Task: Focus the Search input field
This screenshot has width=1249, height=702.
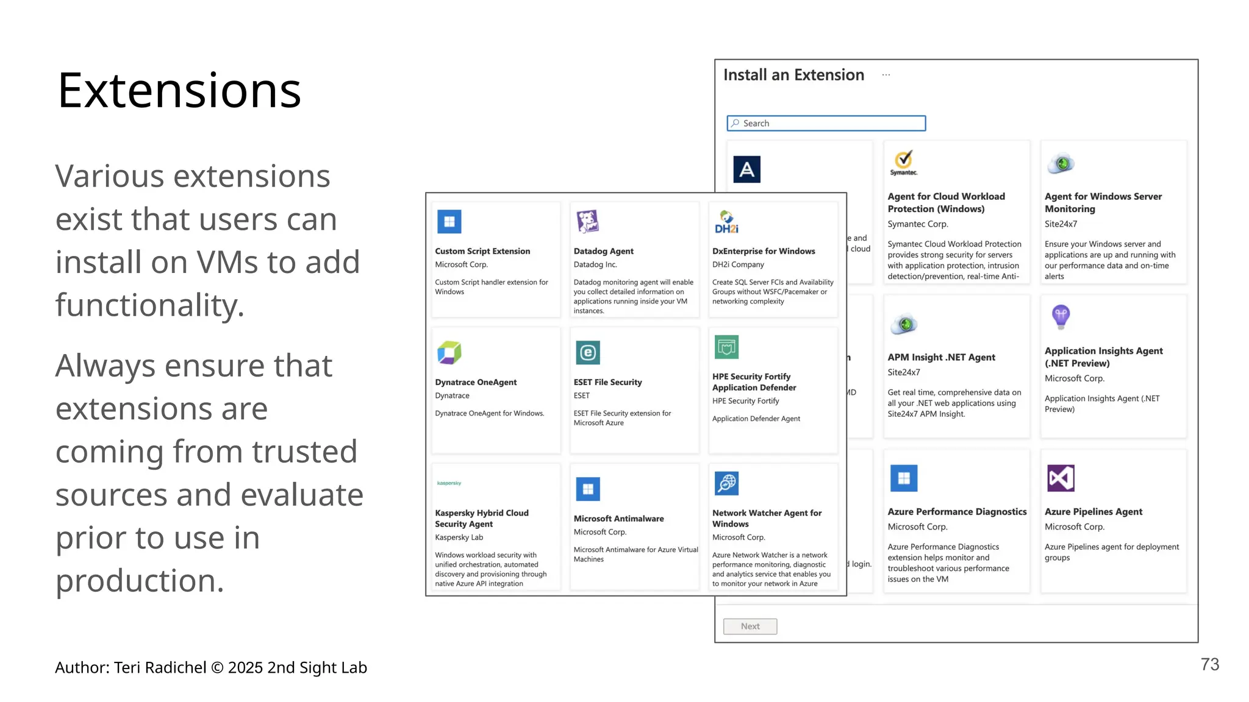Action: [826, 123]
